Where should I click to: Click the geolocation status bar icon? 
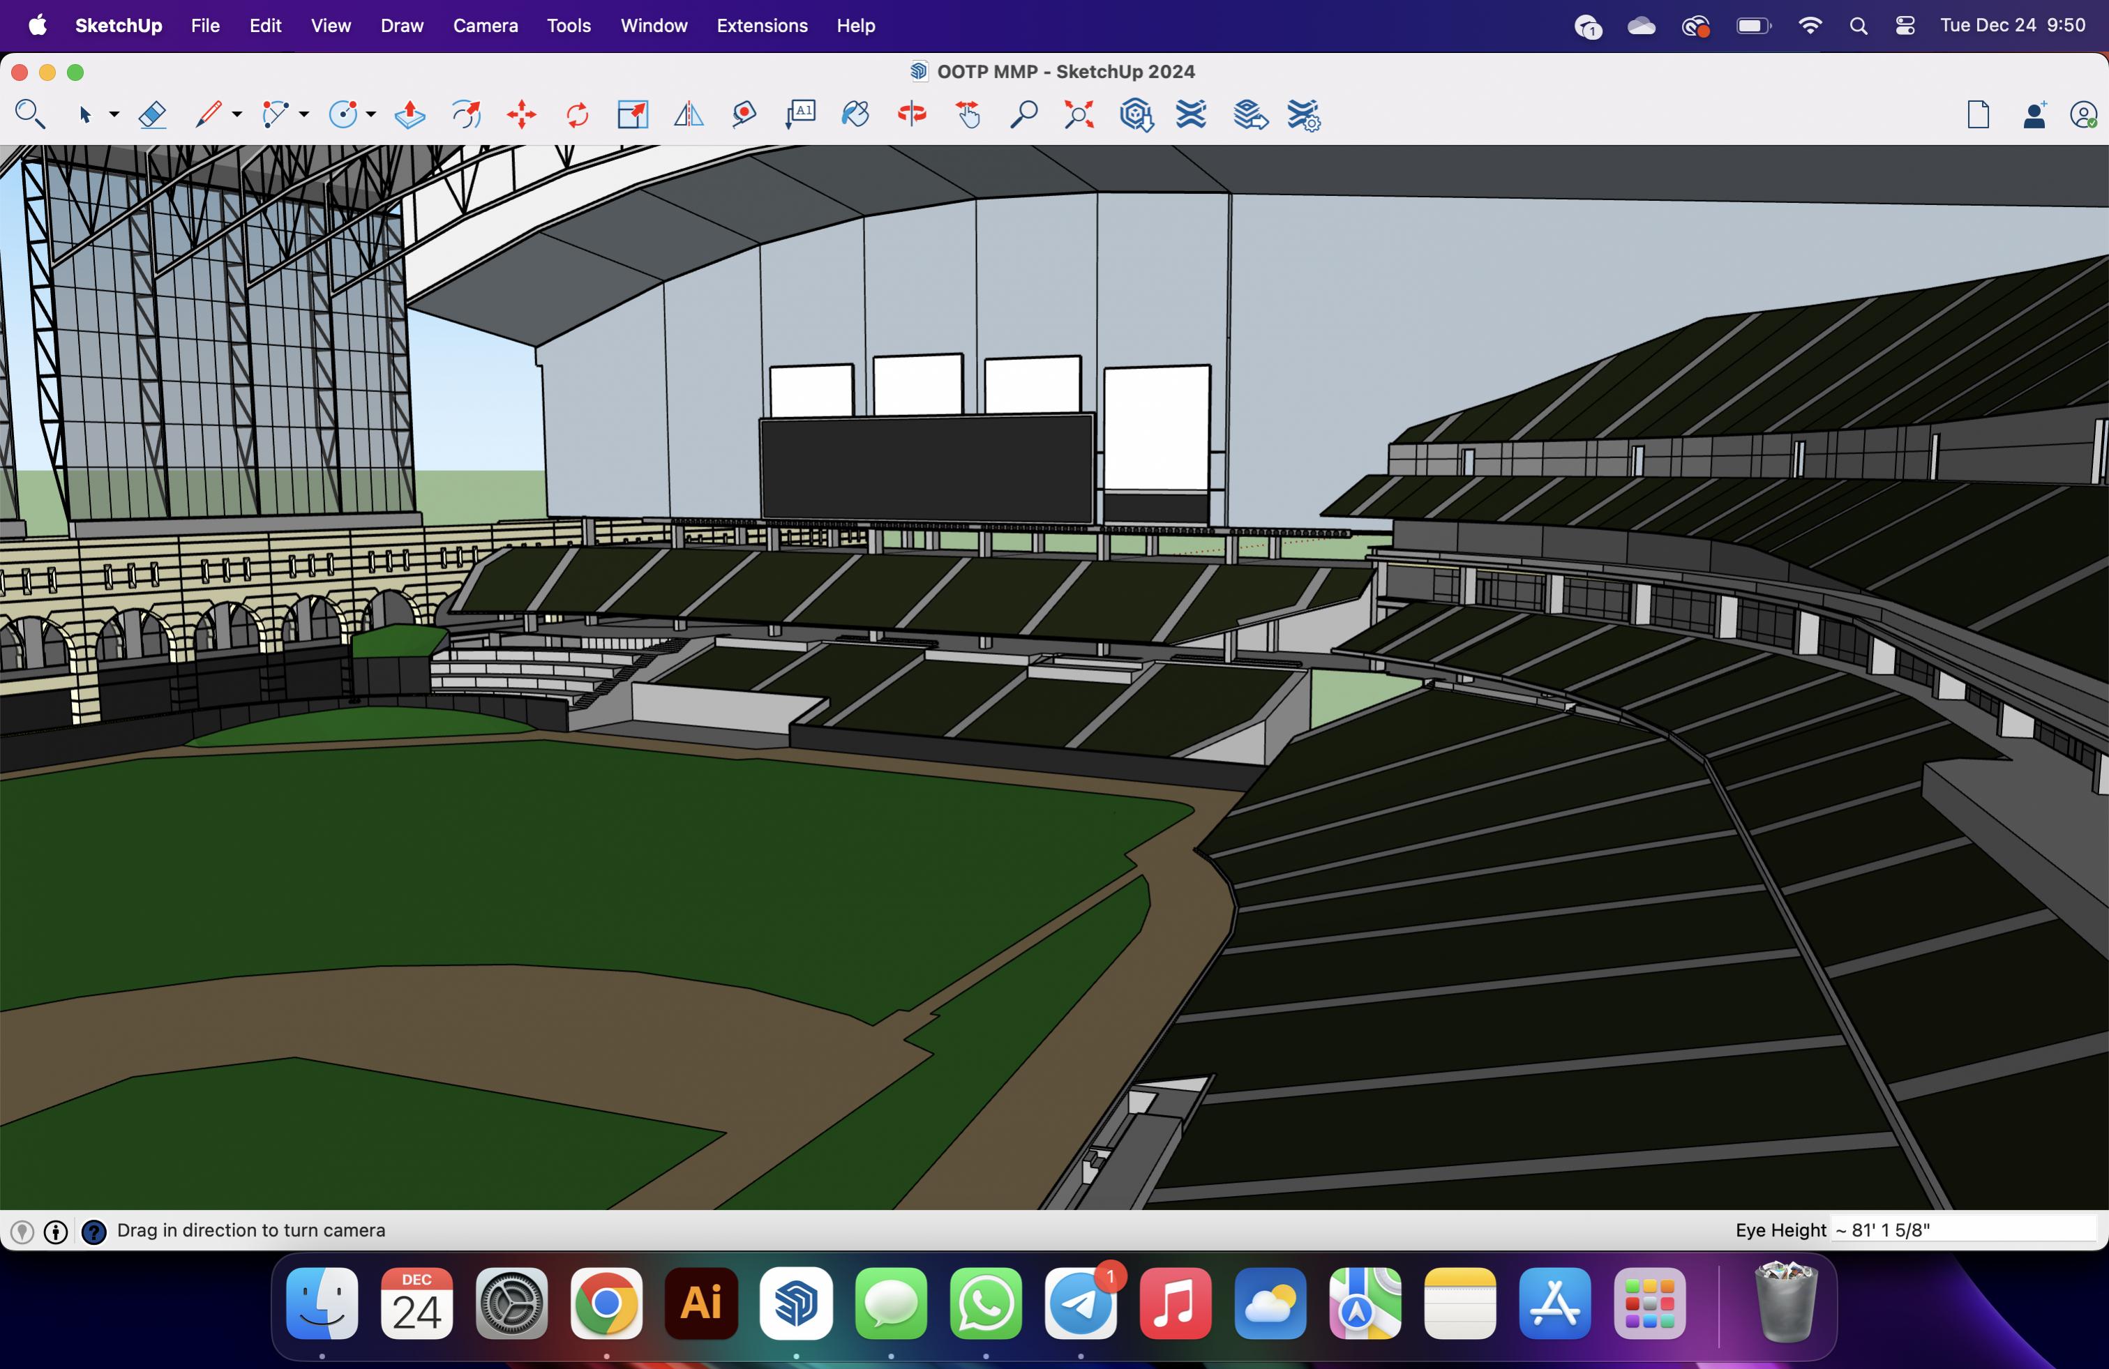pos(22,1231)
